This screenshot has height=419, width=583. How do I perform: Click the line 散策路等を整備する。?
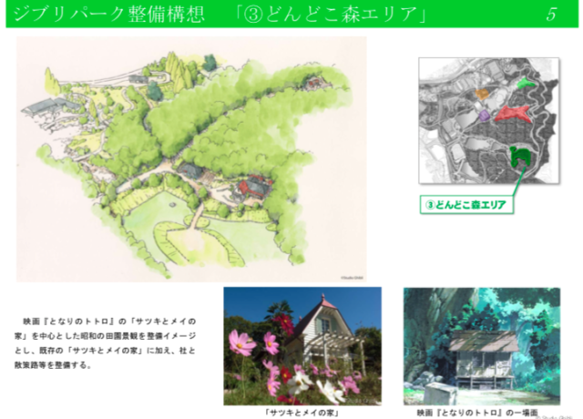click(53, 365)
